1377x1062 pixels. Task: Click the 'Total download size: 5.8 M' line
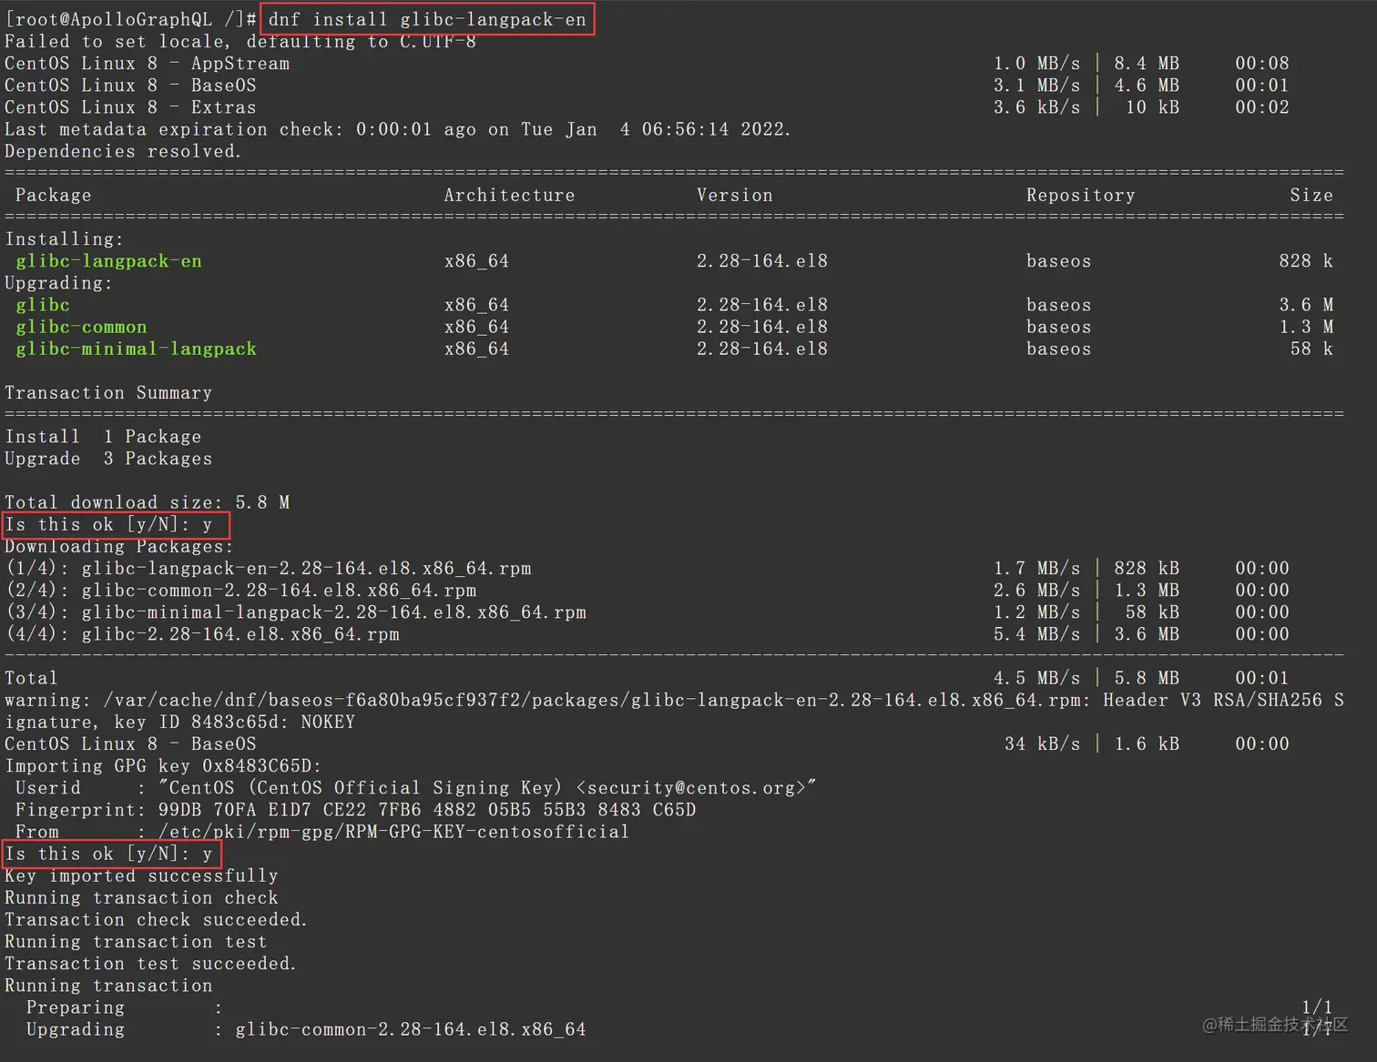click(x=147, y=502)
